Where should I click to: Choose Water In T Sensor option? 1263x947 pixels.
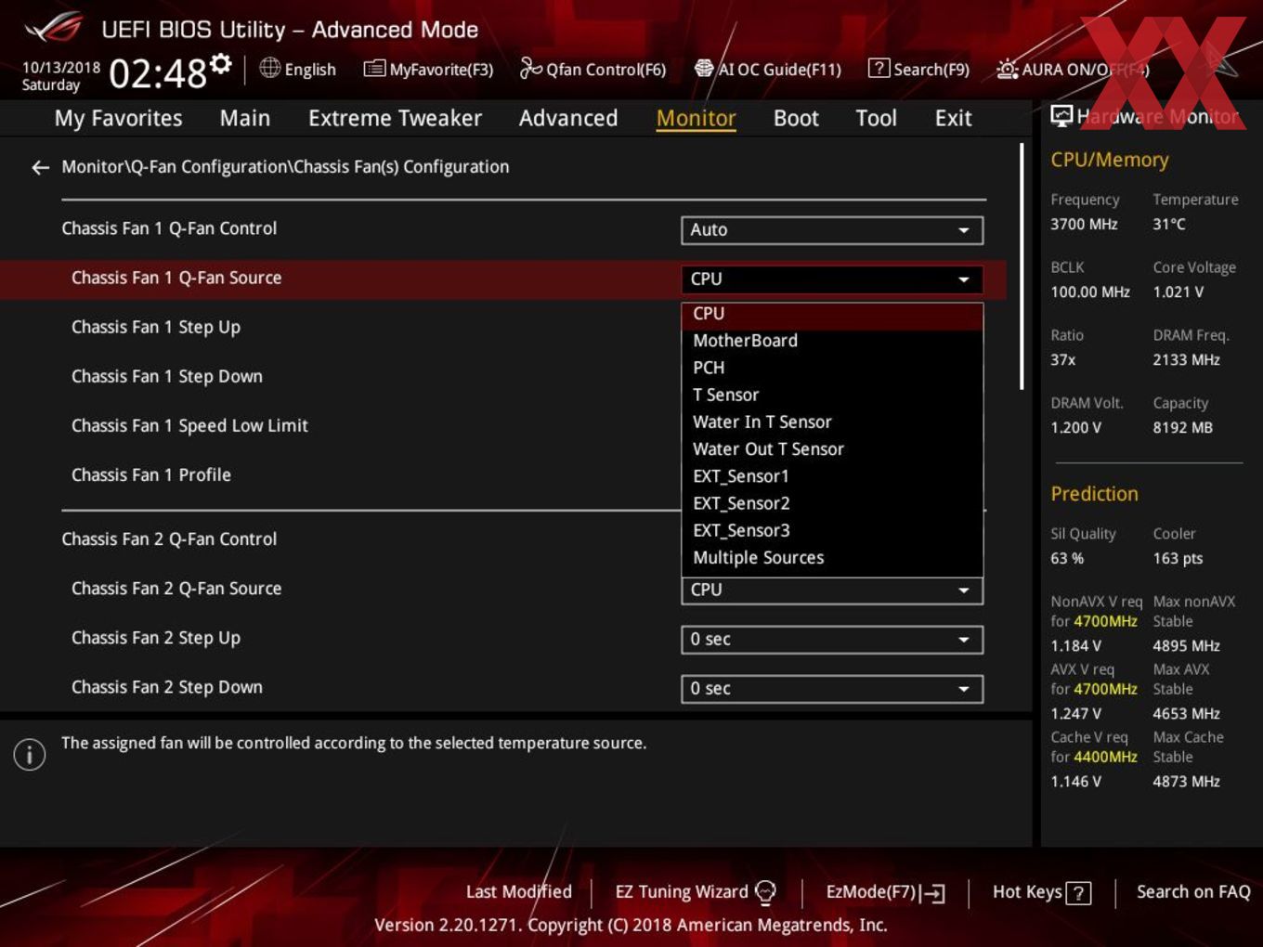point(832,422)
